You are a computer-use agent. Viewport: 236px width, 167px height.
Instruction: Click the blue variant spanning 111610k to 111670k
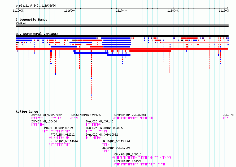coord(91,53)
